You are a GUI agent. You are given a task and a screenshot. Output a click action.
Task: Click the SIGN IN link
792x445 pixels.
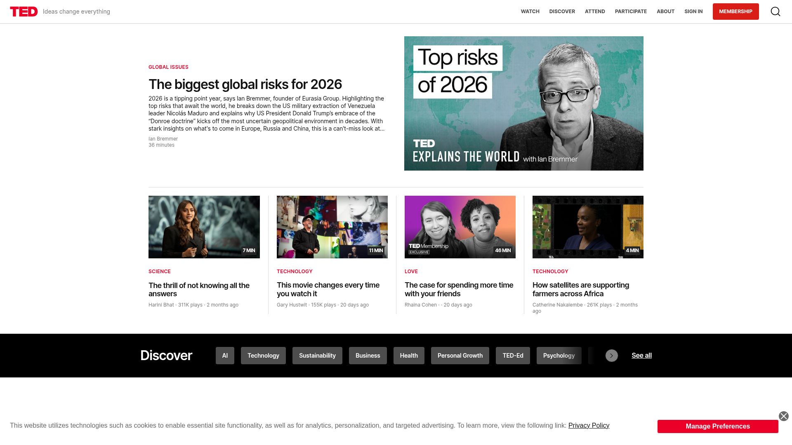pyautogui.click(x=693, y=12)
